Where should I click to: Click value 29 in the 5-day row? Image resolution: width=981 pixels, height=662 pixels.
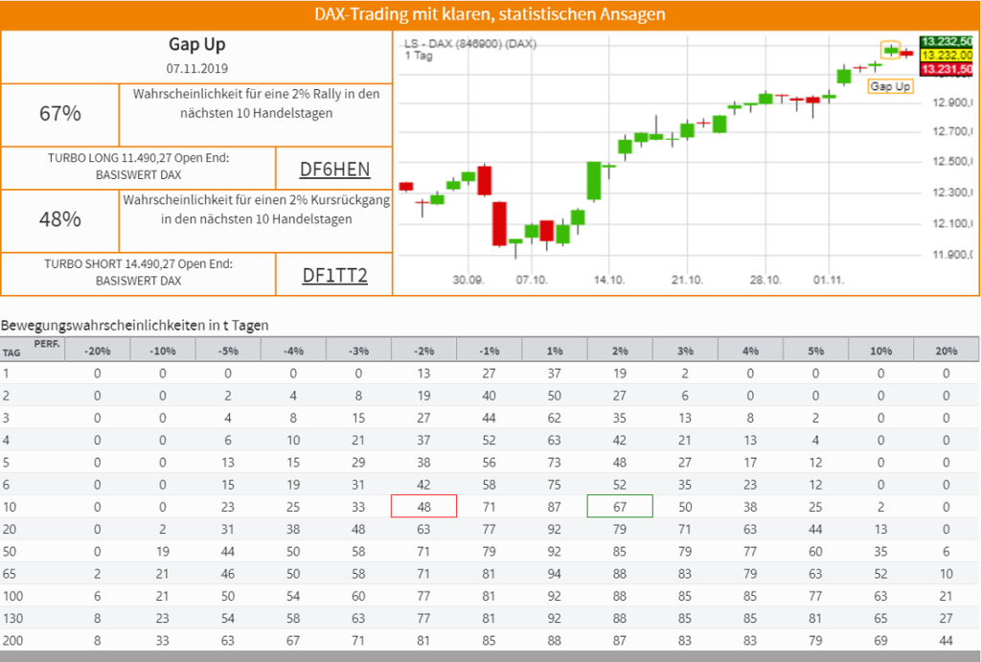(x=358, y=463)
